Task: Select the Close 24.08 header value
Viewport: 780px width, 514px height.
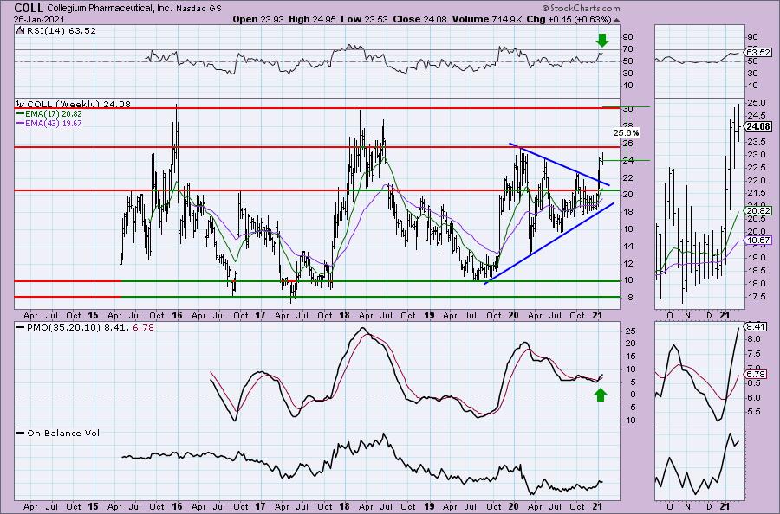Action: coord(419,19)
